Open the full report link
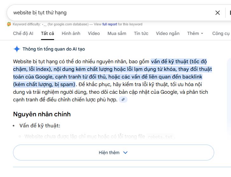 click(109, 24)
